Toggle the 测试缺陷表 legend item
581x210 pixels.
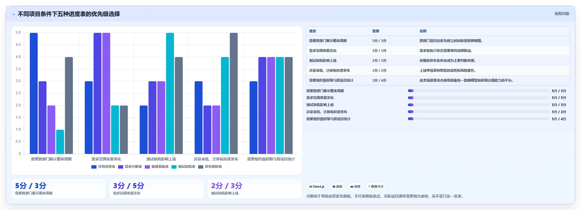(183, 167)
